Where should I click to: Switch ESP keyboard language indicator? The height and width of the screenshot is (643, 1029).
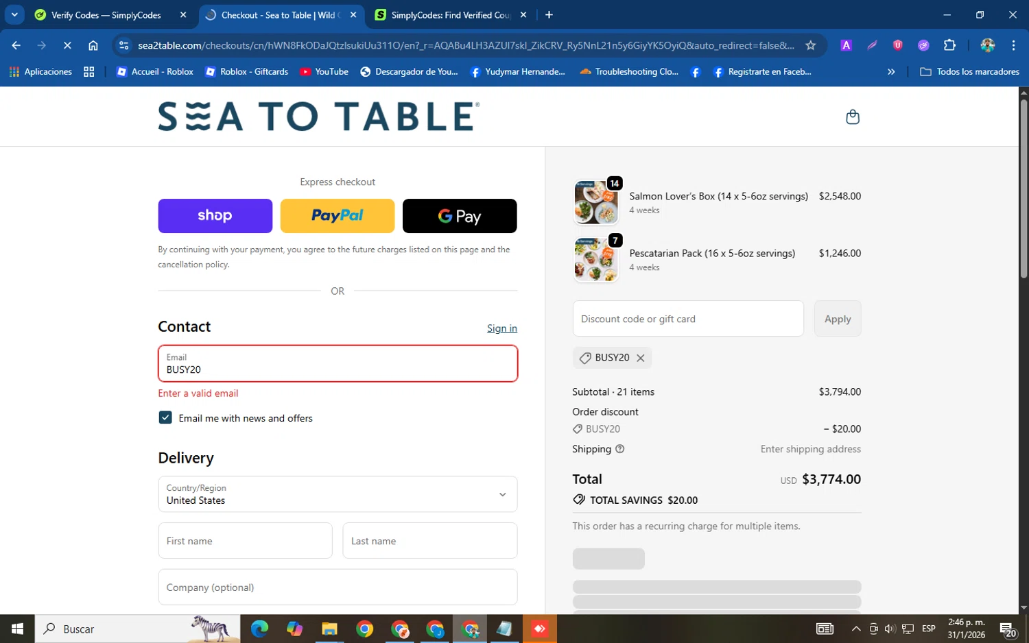(x=929, y=629)
